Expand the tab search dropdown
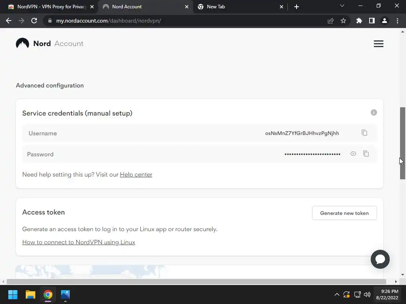Viewport: 406px width, 304px height. pyautogui.click(x=342, y=6)
